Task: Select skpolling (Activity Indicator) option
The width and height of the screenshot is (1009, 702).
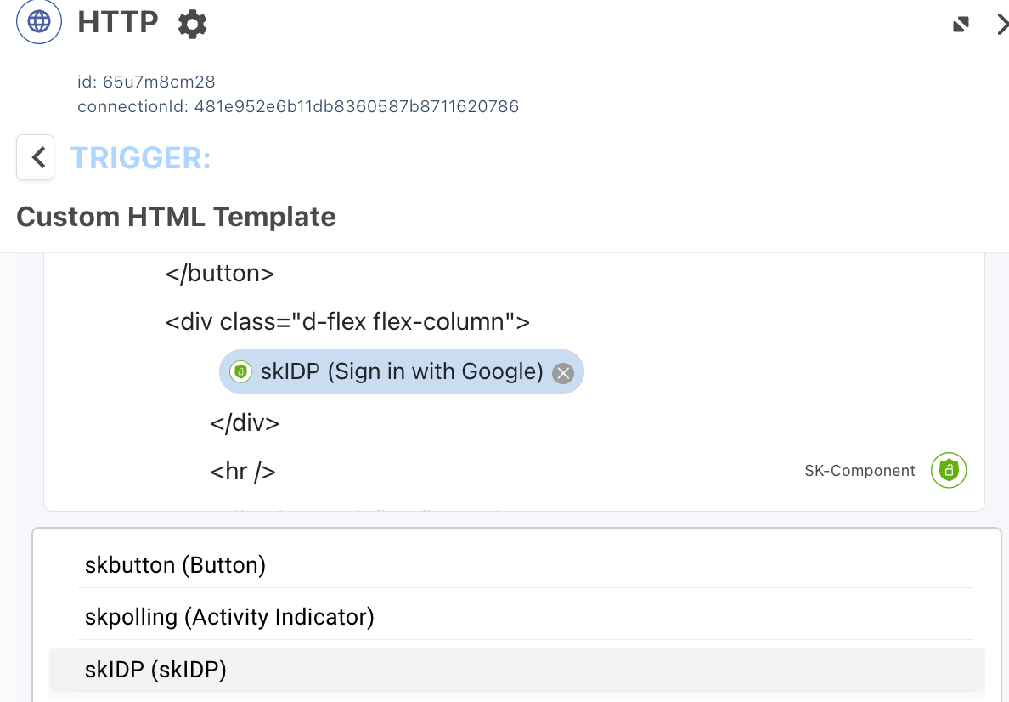Action: pyautogui.click(x=229, y=617)
